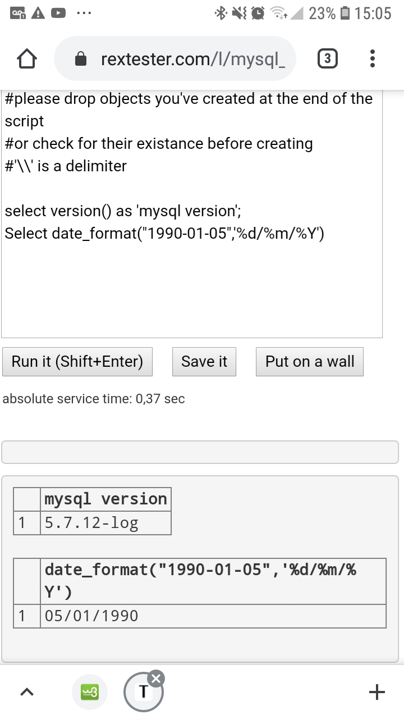Select the 05/01/1990 result cell

click(x=213, y=616)
